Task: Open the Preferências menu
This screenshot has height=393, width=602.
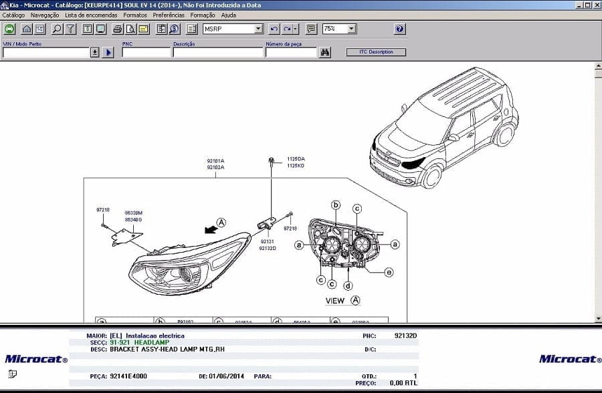Action: 169,15
